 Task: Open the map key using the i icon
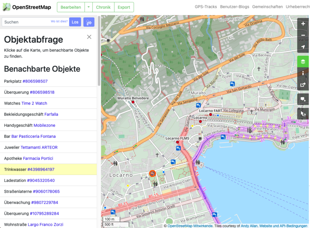coord(303,73)
